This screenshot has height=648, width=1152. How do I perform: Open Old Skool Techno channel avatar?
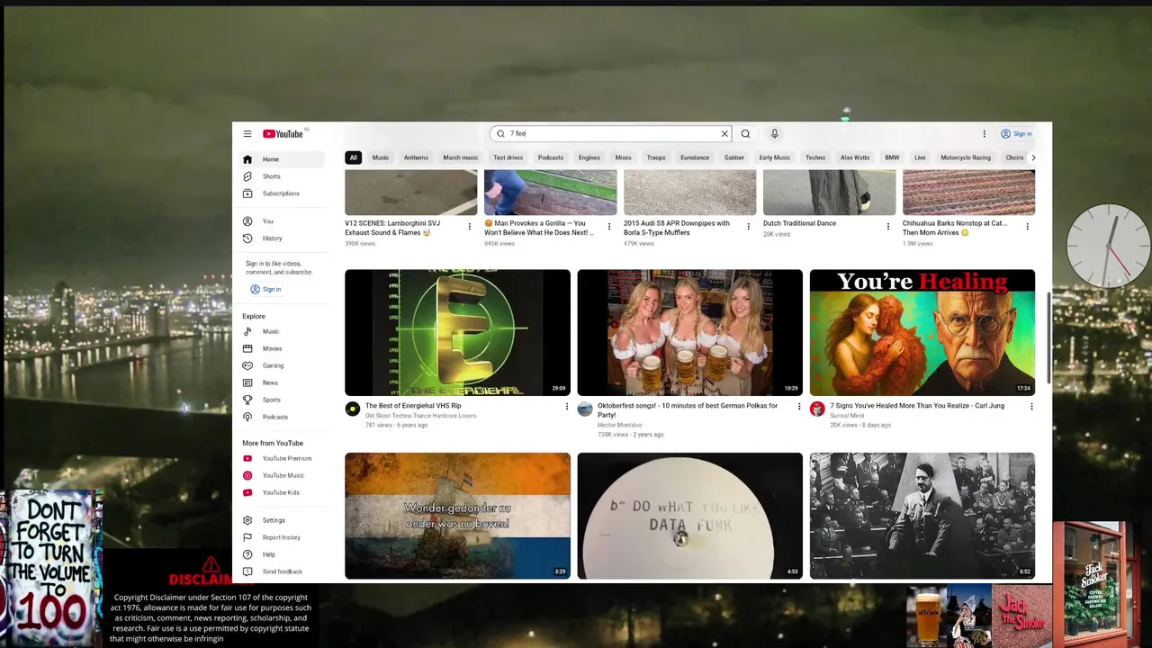tap(353, 409)
